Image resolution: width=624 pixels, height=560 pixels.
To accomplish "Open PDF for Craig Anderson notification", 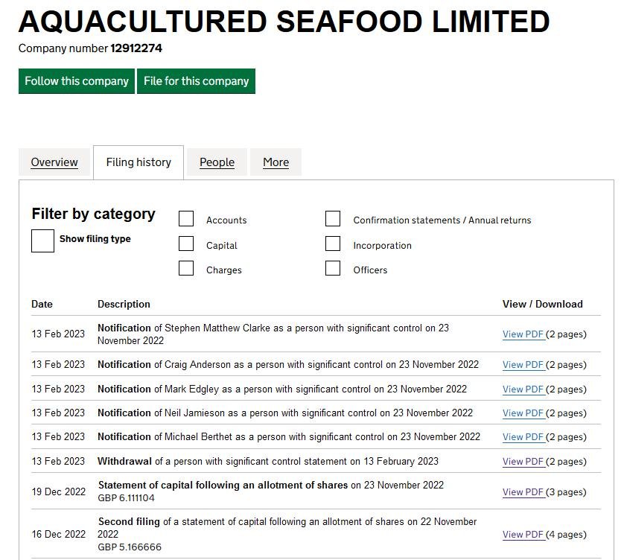I will coord(522,364).
